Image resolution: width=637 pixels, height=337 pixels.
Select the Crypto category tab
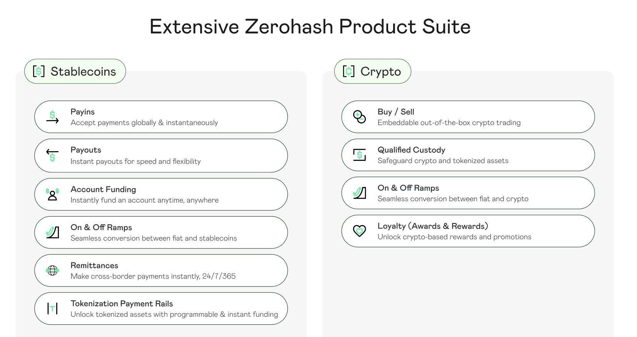pyautogui.click(x=372, y=72)
